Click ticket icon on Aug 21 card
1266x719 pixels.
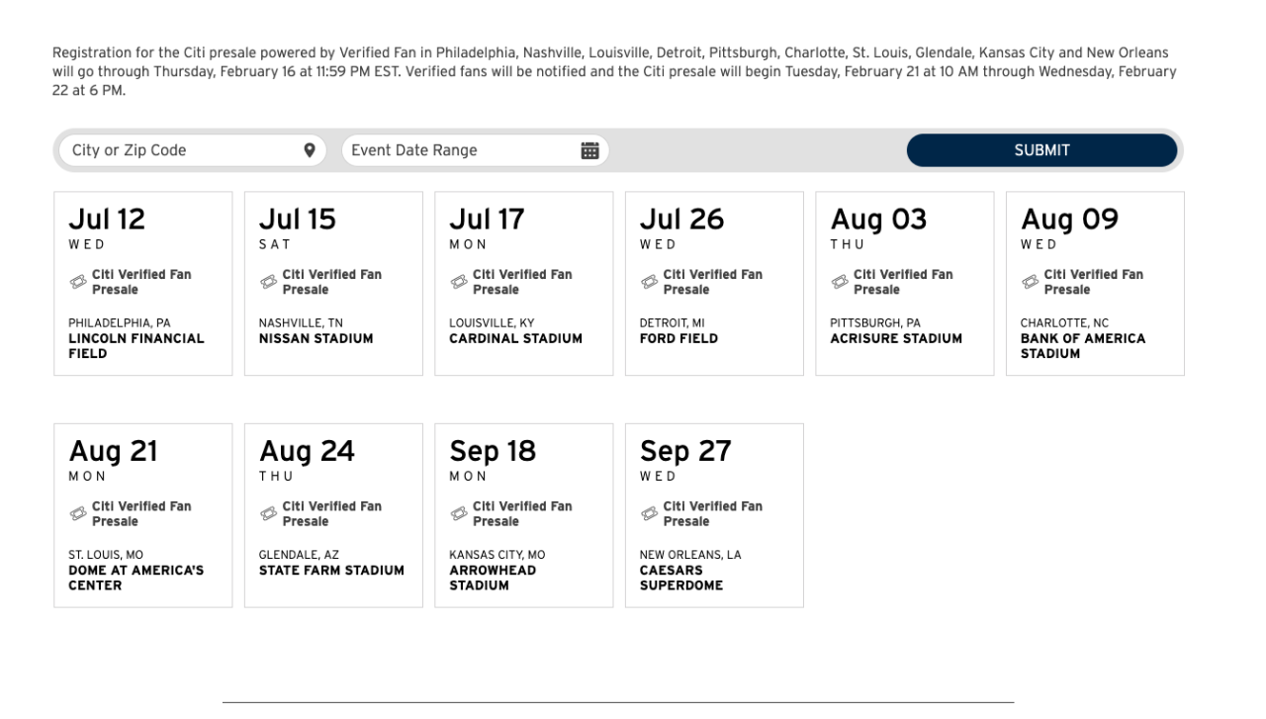point(77,514)
